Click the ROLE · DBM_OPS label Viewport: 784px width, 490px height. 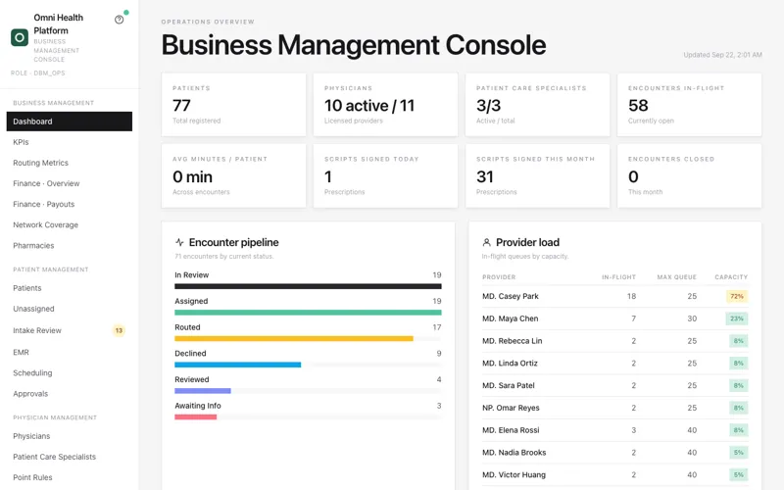[x=38, y=73]
